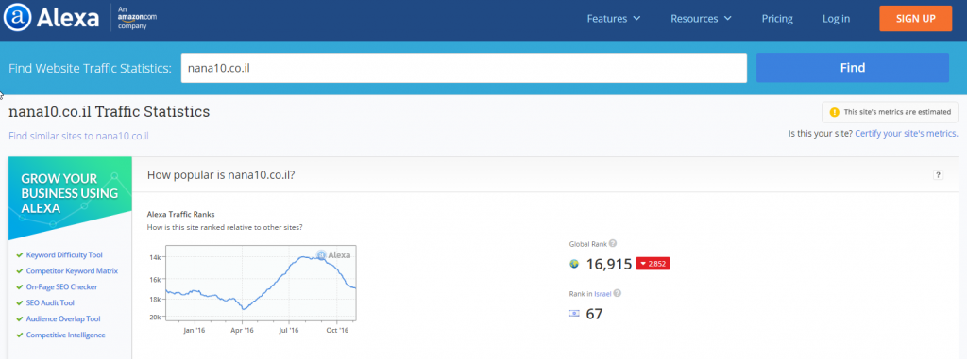
Task: Open the Features dropdown menu
Action: coord(613,19)
